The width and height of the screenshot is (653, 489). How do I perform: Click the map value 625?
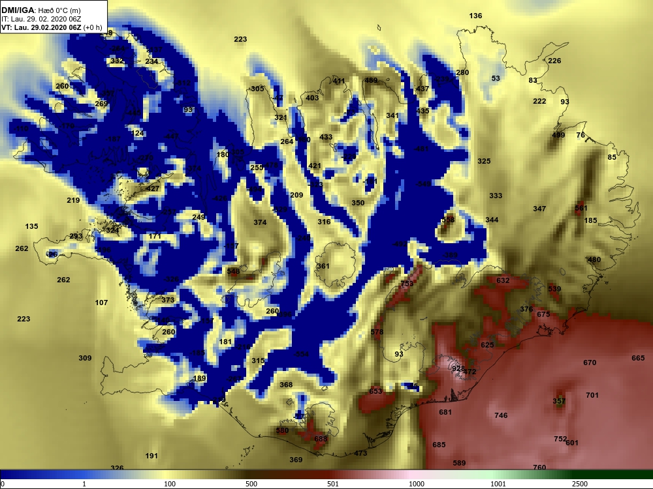(487, 345)
